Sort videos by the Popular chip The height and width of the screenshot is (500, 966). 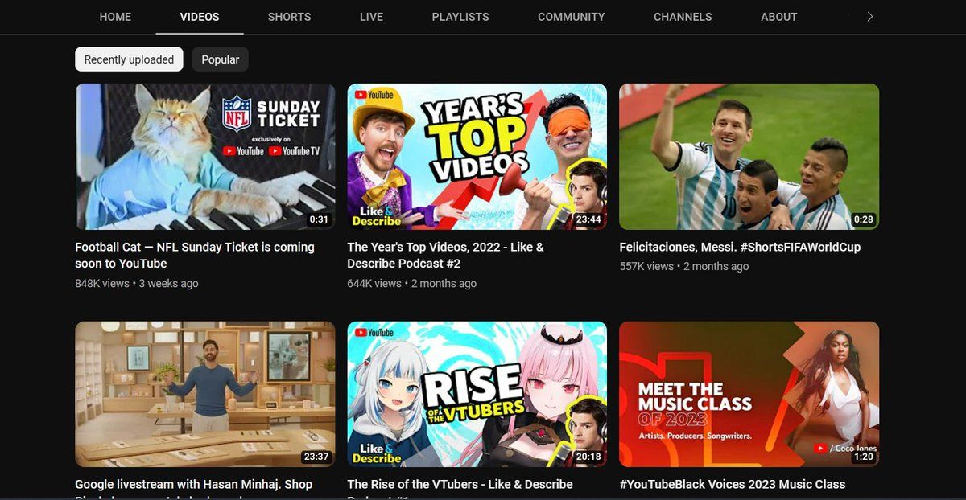pos(220,59)
